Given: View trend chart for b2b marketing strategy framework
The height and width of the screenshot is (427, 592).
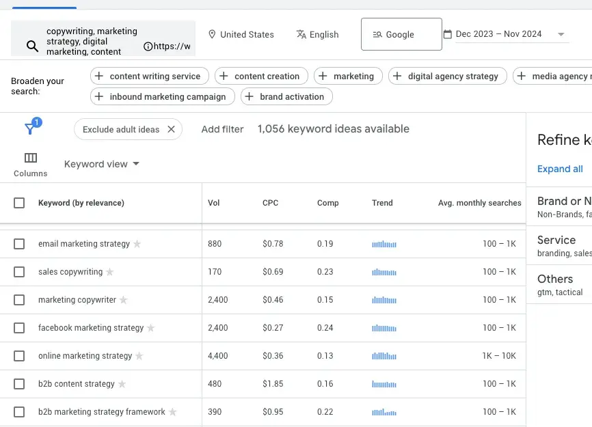Looking at the screenshot, I should click(384, 412).
